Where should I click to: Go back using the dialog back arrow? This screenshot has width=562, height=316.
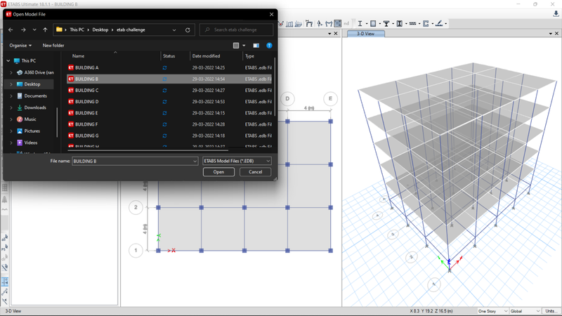[11, 29]
